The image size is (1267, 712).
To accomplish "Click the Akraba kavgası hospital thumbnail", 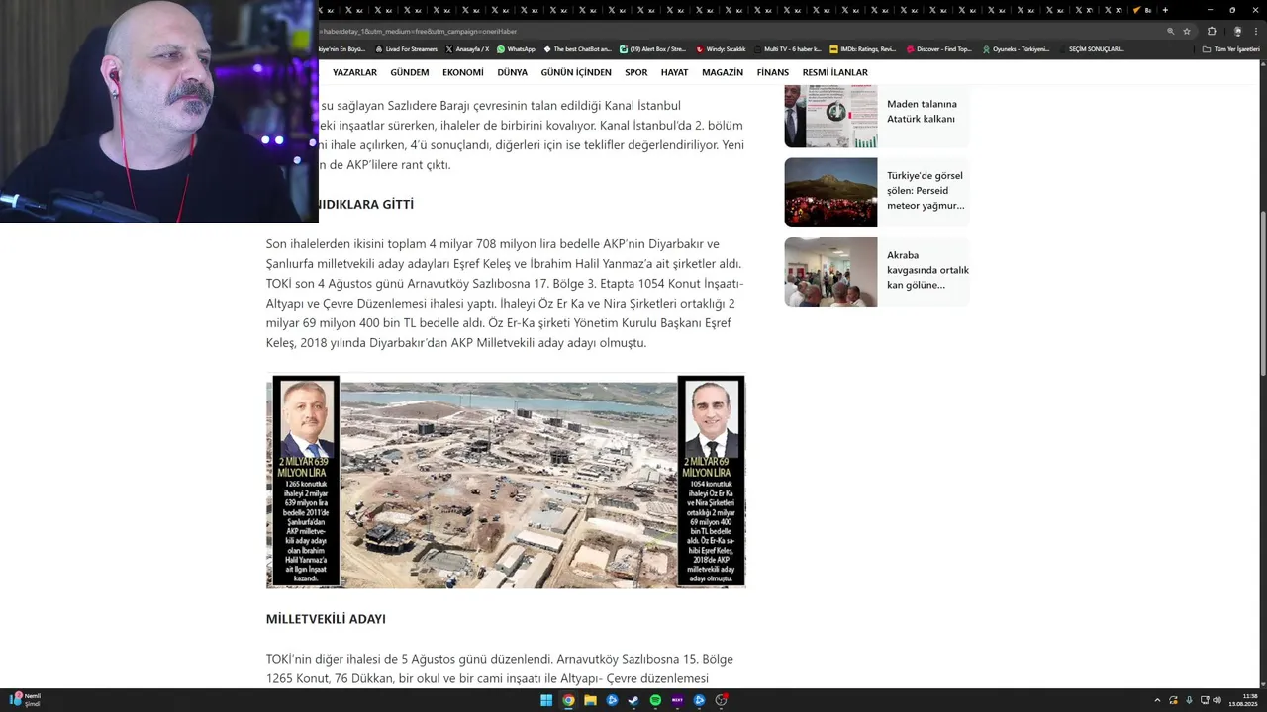I will 830,272.
